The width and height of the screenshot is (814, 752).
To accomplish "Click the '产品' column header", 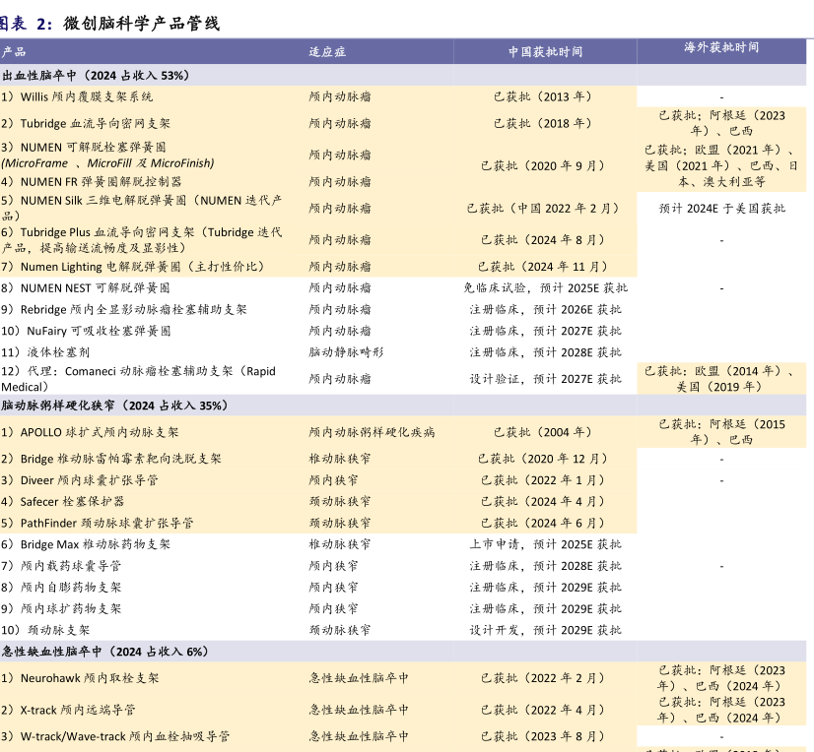I will click(14, 52).
